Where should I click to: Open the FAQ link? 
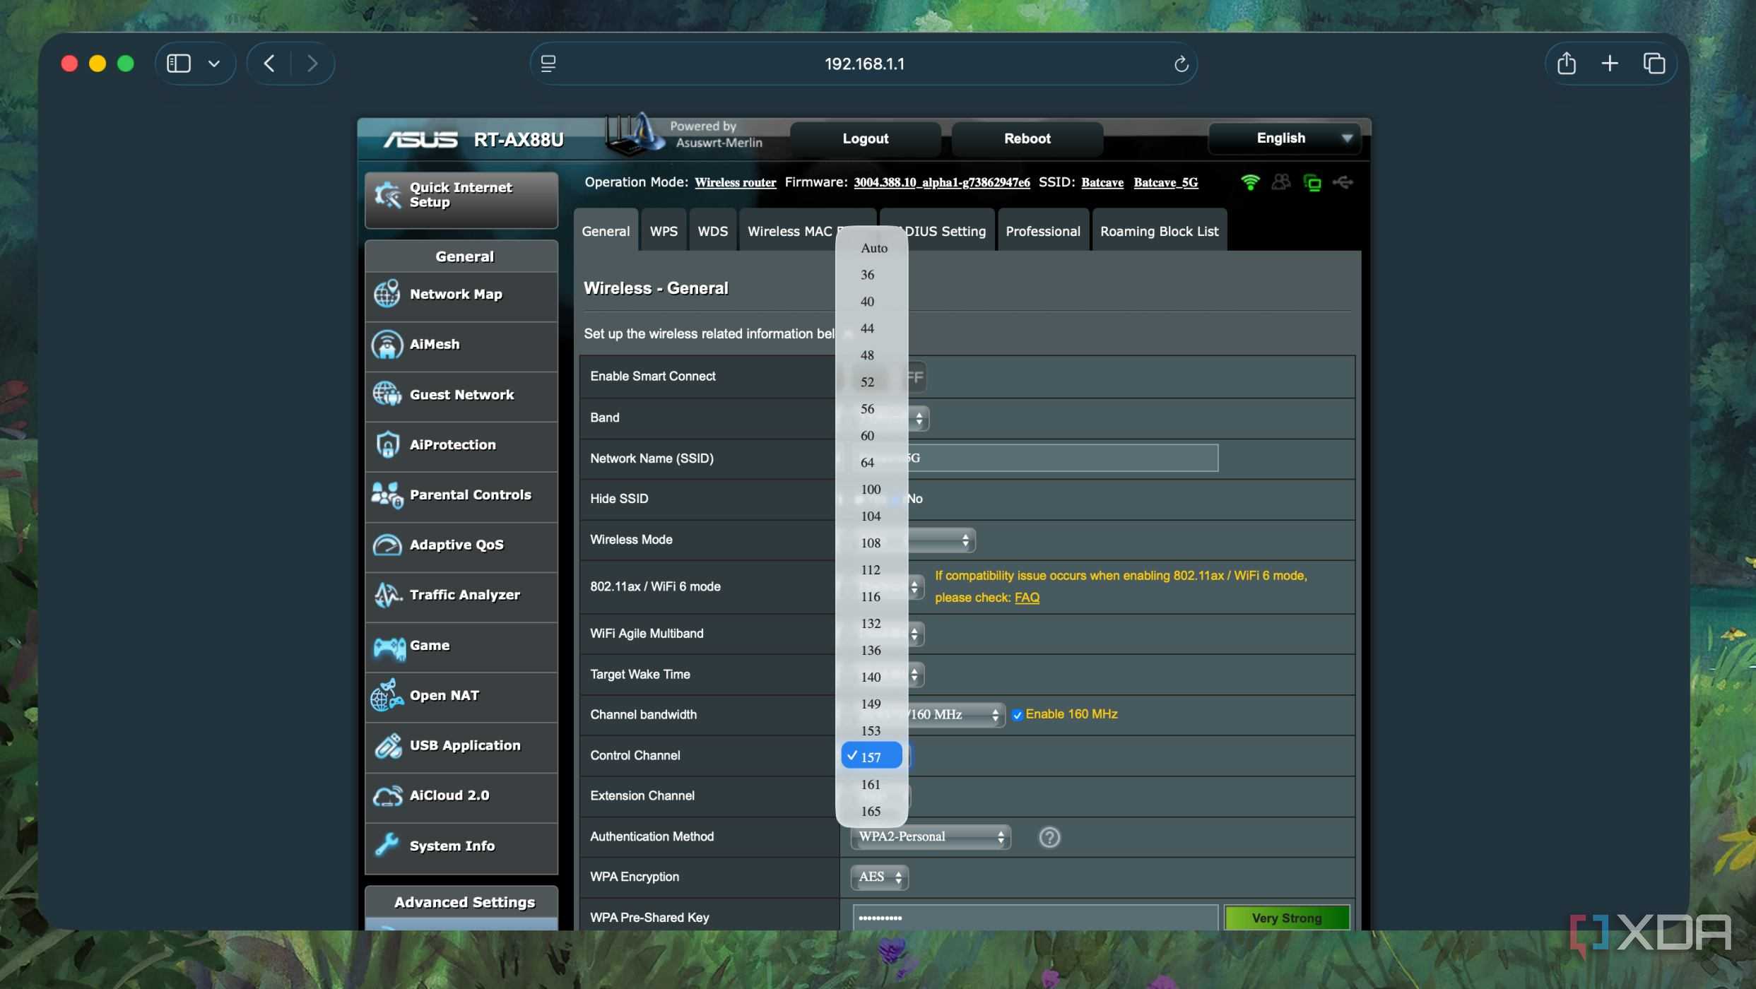coord(1027,598)
